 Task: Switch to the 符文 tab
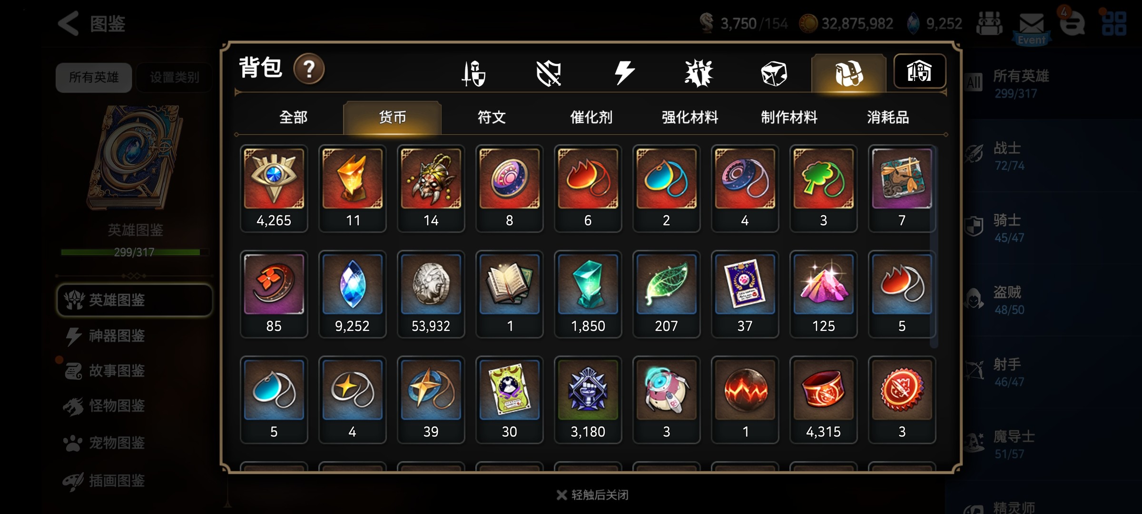(492, 117)
